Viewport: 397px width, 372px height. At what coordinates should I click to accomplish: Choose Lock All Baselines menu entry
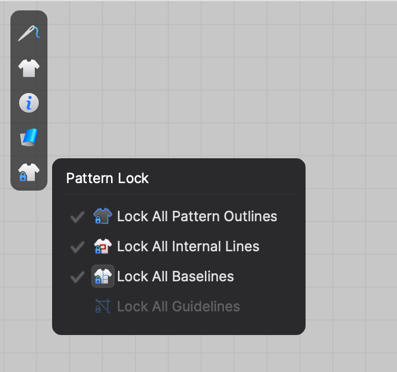(179, 276)
